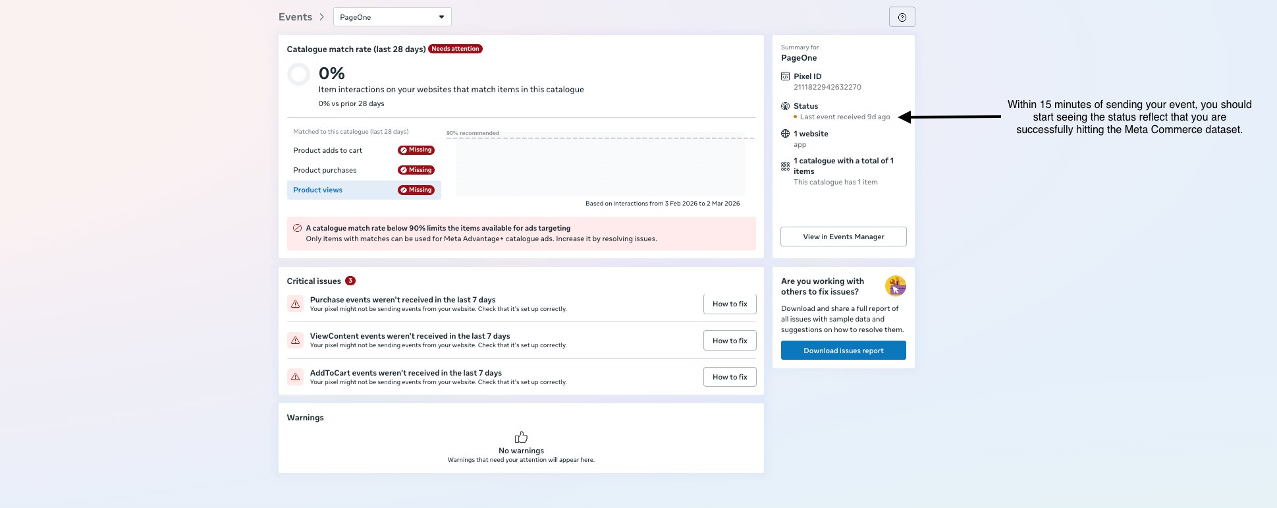Click the Status signal icon
The width and height of the screenshot is (1277, 508).
point(785,106)
